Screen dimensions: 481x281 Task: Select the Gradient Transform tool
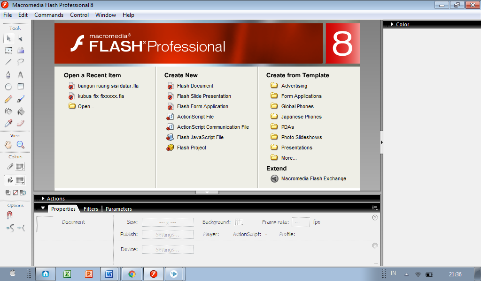(21, 50)
